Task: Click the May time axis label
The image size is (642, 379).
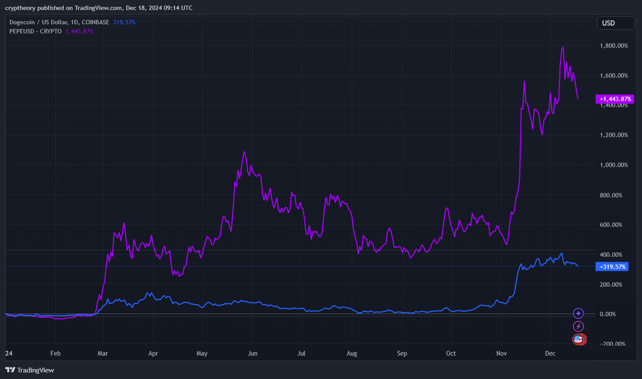Action: coord(202,353)
